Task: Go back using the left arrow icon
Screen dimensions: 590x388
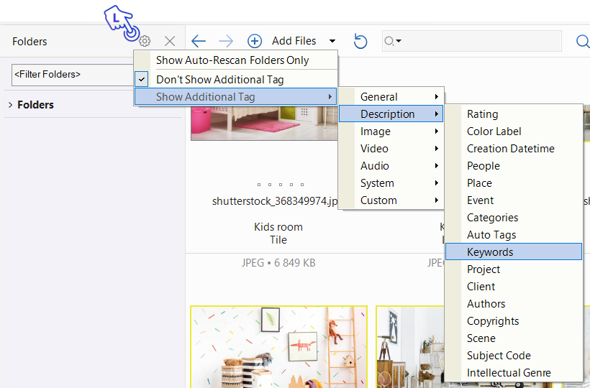Action: [x=199, y=42]
